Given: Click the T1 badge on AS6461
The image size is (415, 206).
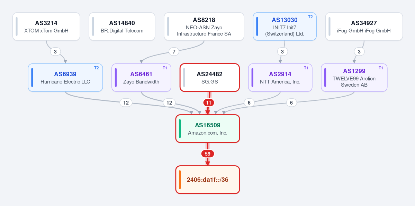Looking at the screenshot, I should tap(165, 68).
